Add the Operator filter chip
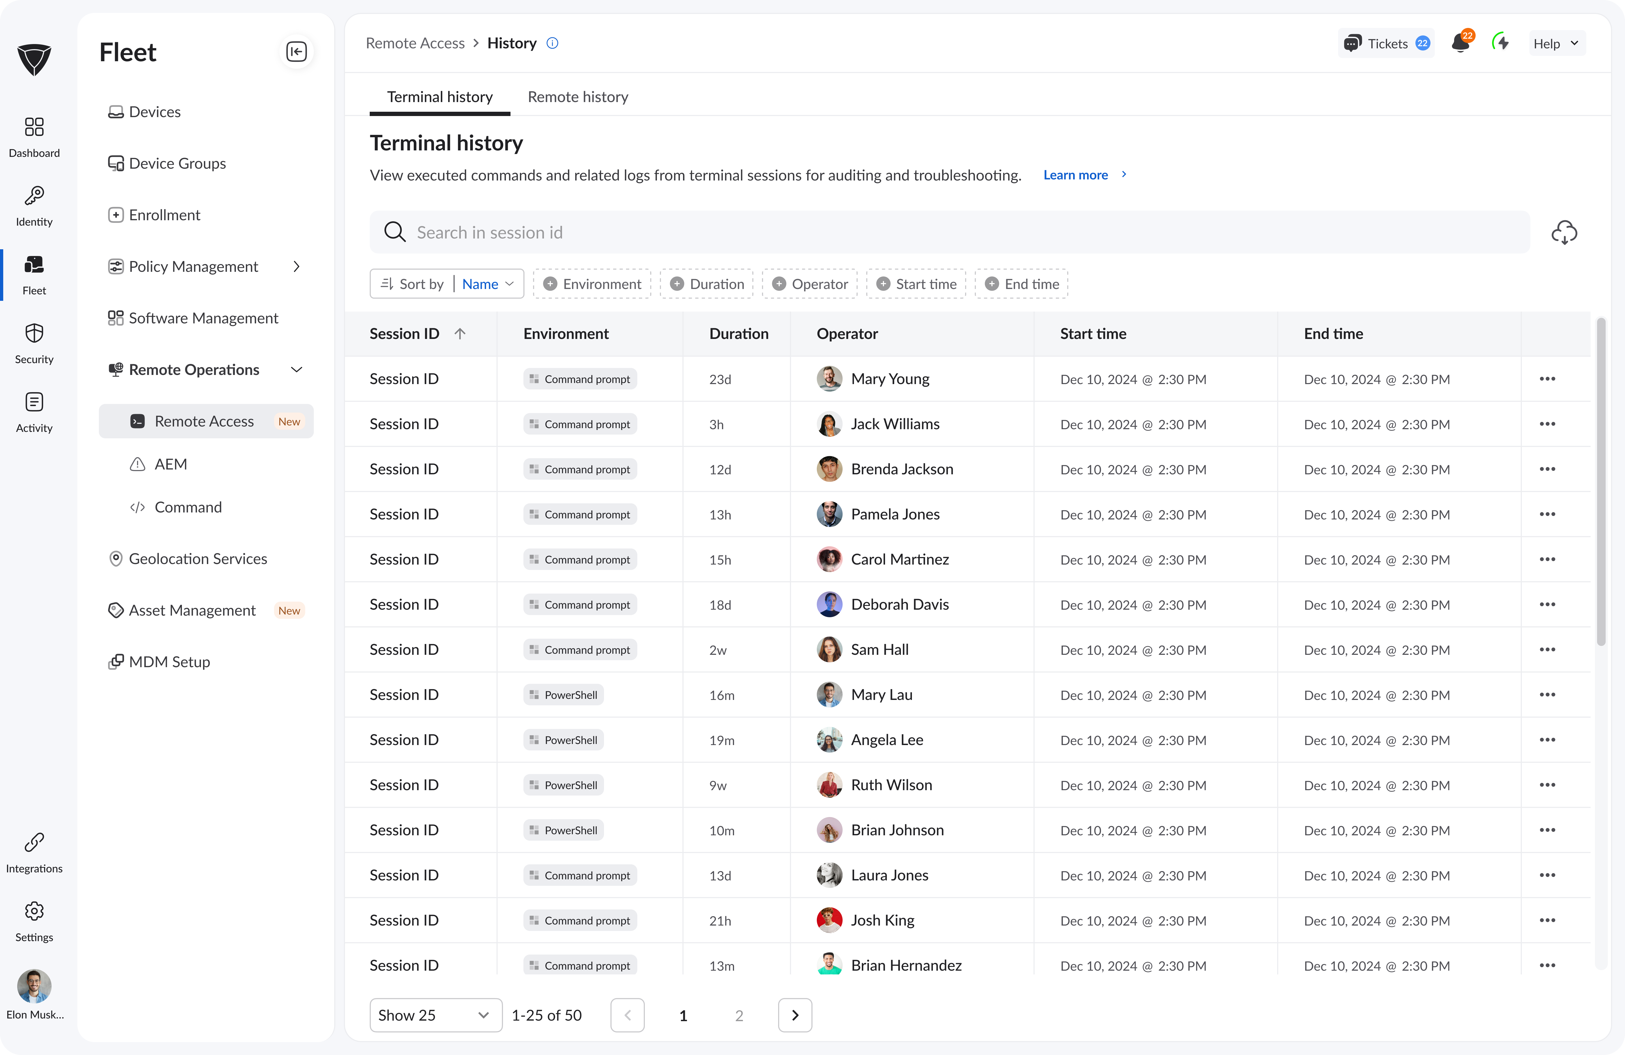The width and height of the screenshot is (1625, 1055). (810, 284)
